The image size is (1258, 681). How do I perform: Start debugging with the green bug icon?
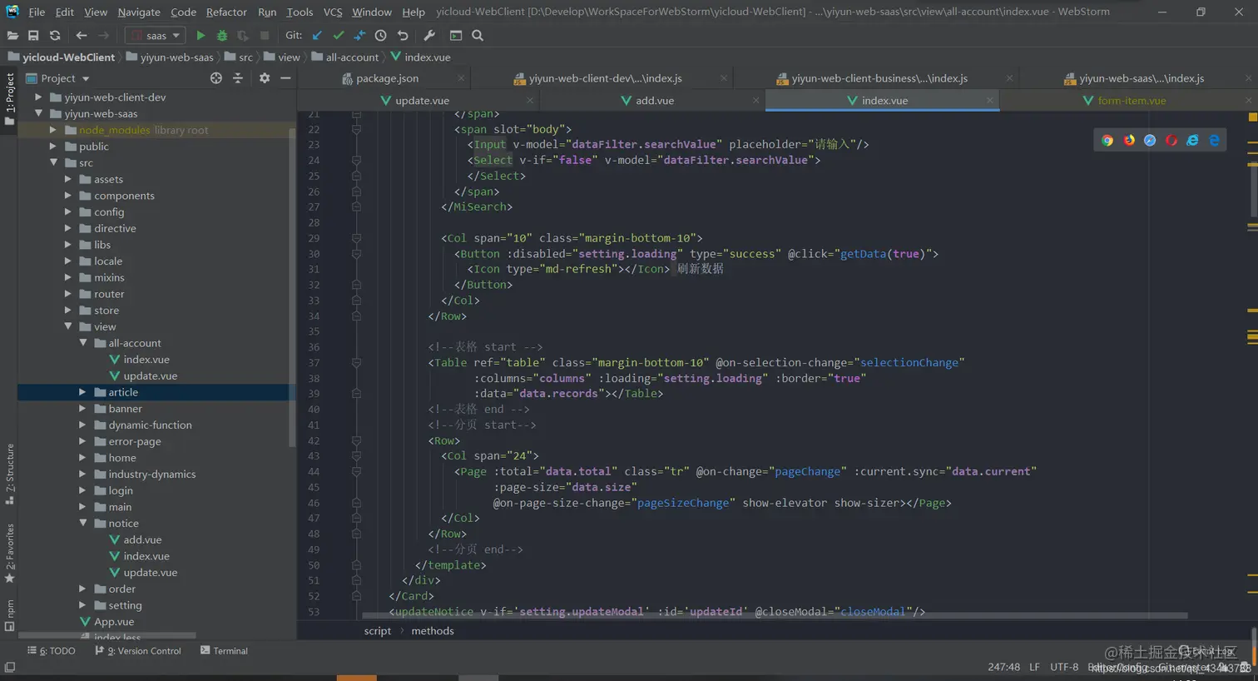(221, 36)
